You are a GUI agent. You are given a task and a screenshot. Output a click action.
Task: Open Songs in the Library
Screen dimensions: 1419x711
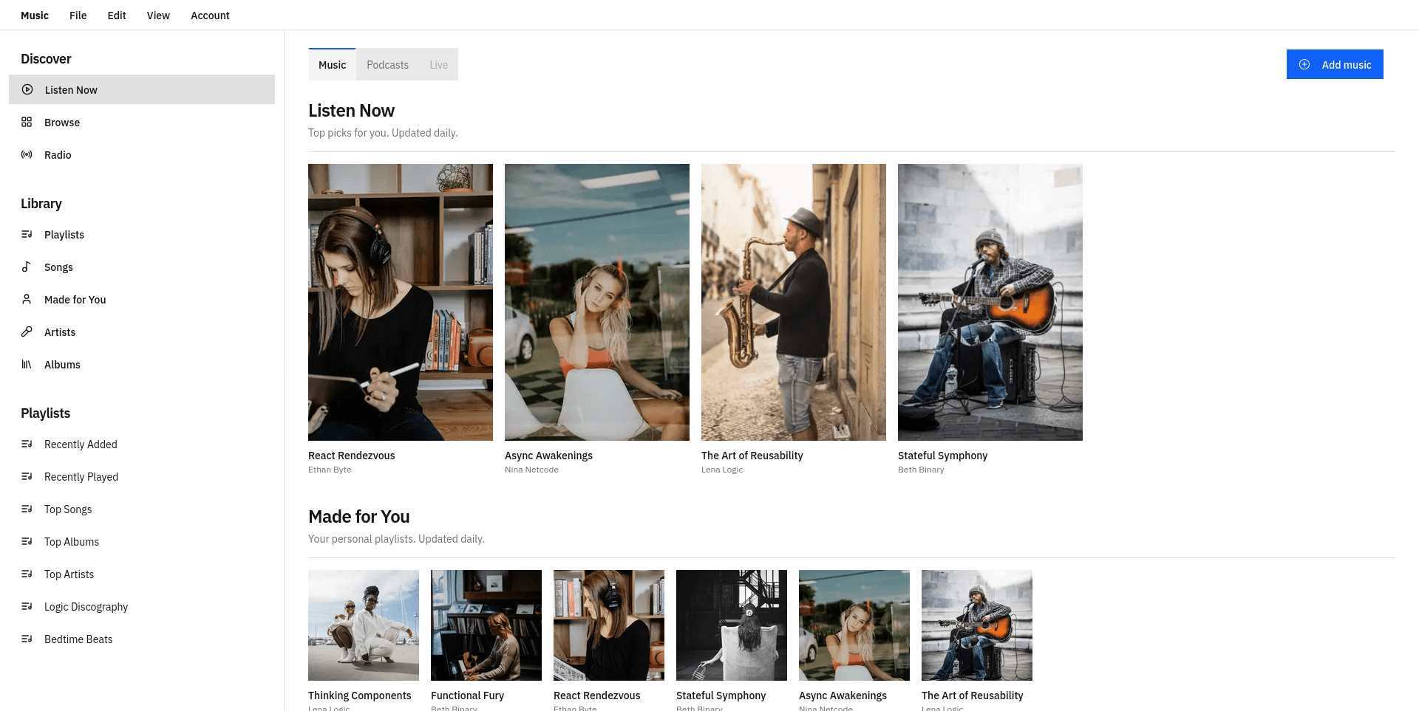(142, 267)
